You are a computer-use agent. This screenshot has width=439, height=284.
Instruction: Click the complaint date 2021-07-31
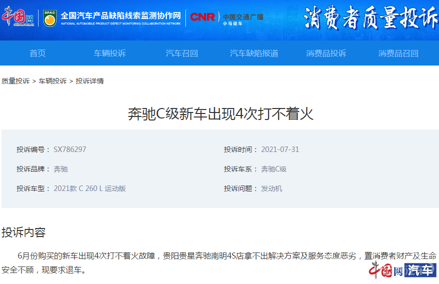coord(280,149)
